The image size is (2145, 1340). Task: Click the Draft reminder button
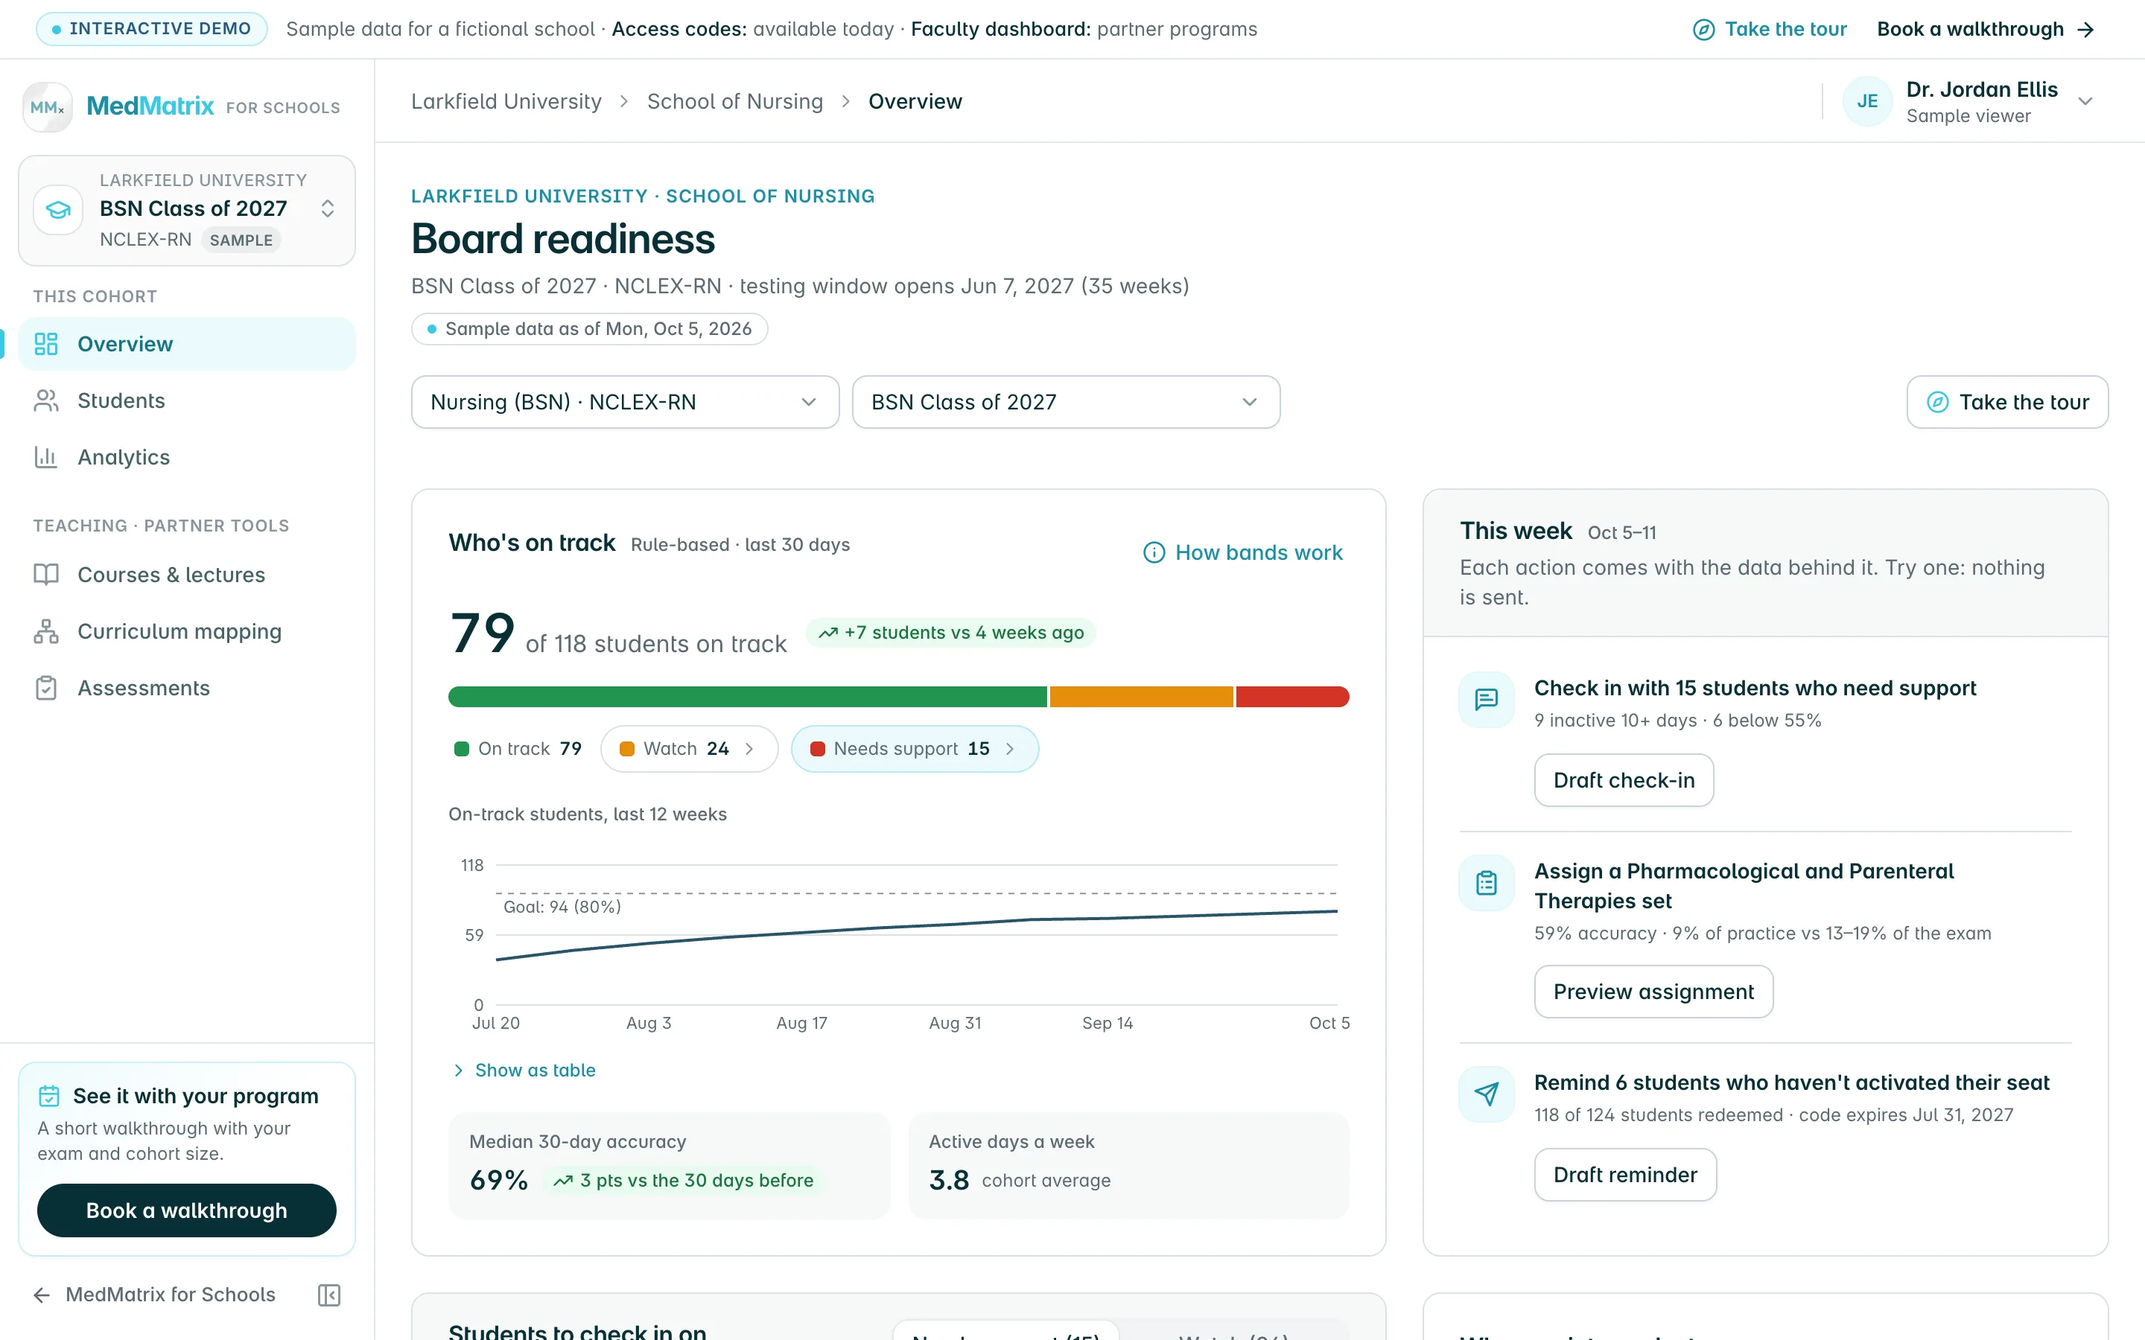1624,1175
